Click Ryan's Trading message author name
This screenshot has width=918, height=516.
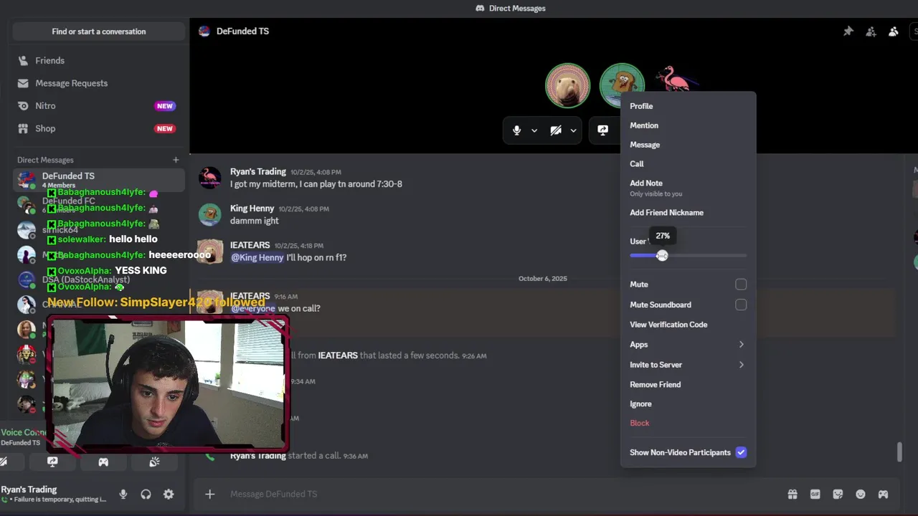tap(258, 171)
